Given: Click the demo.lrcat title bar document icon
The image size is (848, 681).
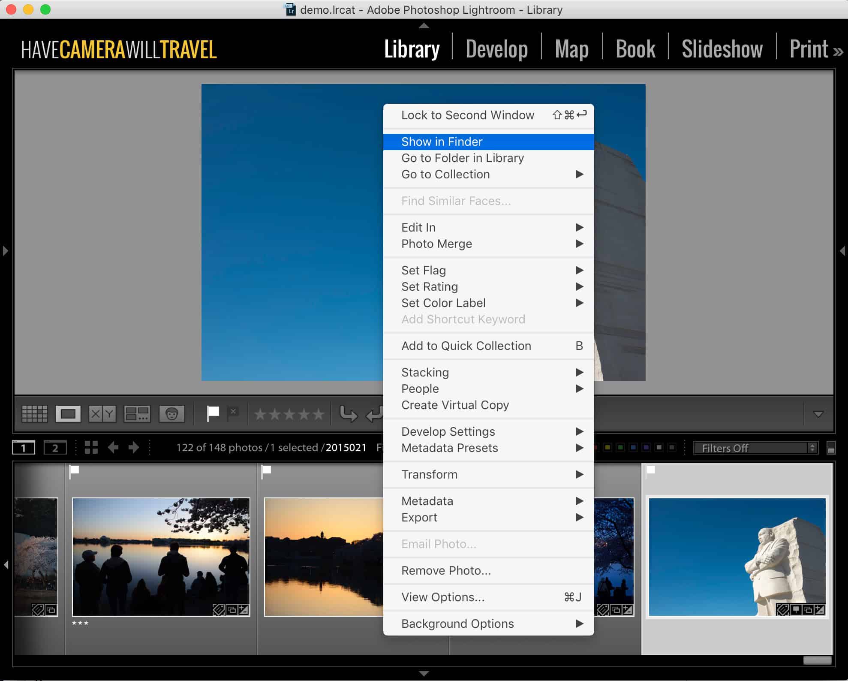Looking at the screenshot, I should tap(291, 9).
